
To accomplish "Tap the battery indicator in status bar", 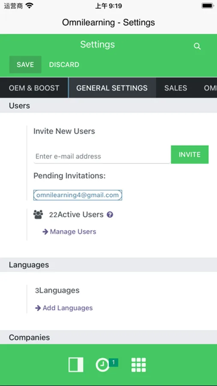I will click(208, 6).
